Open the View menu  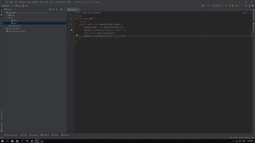point(16,2)
